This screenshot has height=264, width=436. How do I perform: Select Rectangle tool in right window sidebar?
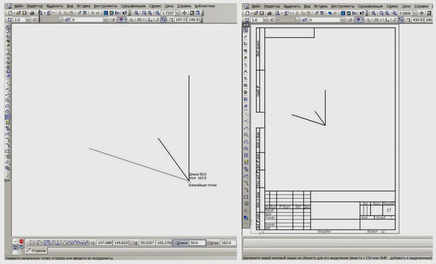(x=246, y=197)
